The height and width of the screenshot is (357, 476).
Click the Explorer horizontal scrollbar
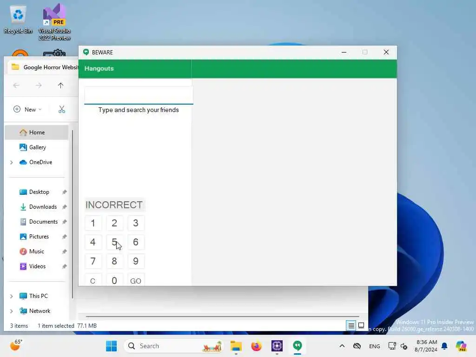(x=222, y=317)
